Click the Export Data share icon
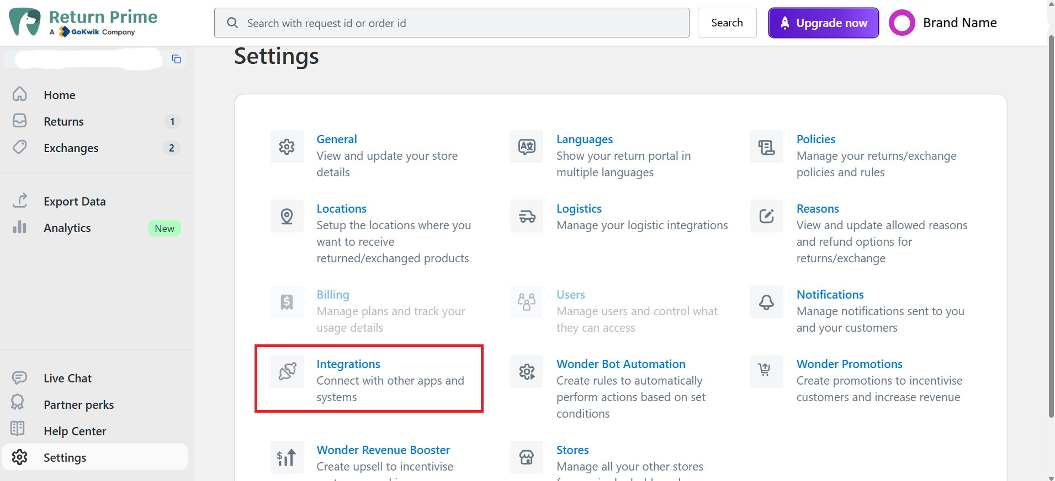This screenshot has width=1055, height=481. 20,201
